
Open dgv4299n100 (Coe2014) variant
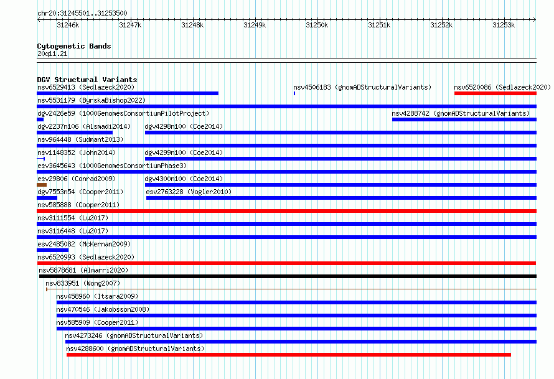[x=184, y=152]
